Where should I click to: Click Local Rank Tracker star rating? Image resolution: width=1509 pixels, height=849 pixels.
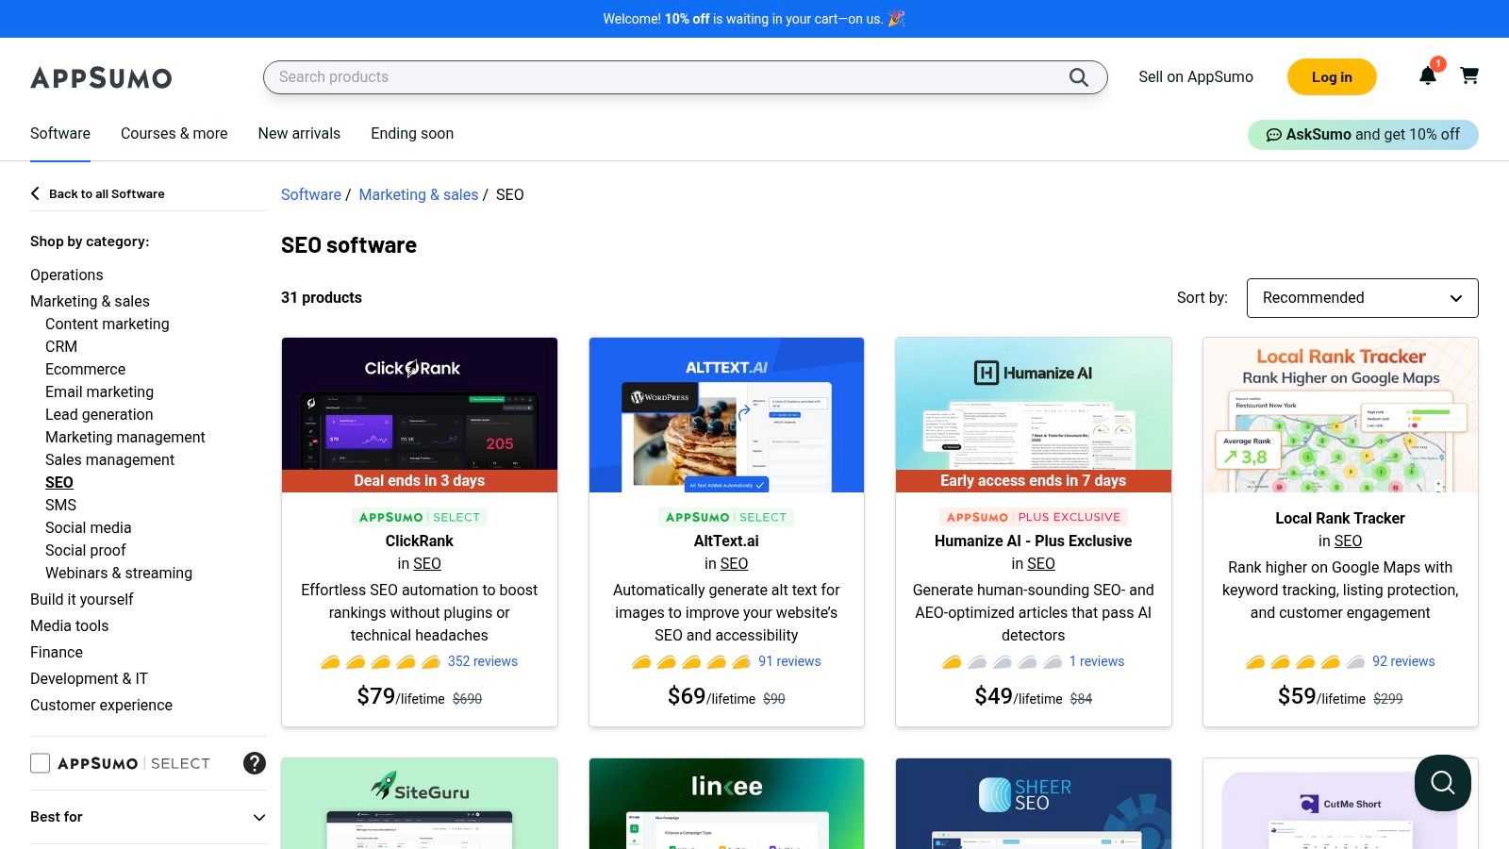[x=1305, y=661]
